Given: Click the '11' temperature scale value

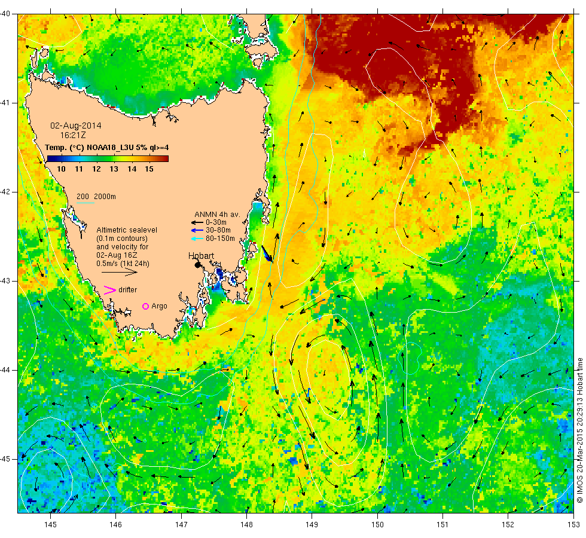Looking at the screenshot, I should pyautogui.click(x=79, y=169).
